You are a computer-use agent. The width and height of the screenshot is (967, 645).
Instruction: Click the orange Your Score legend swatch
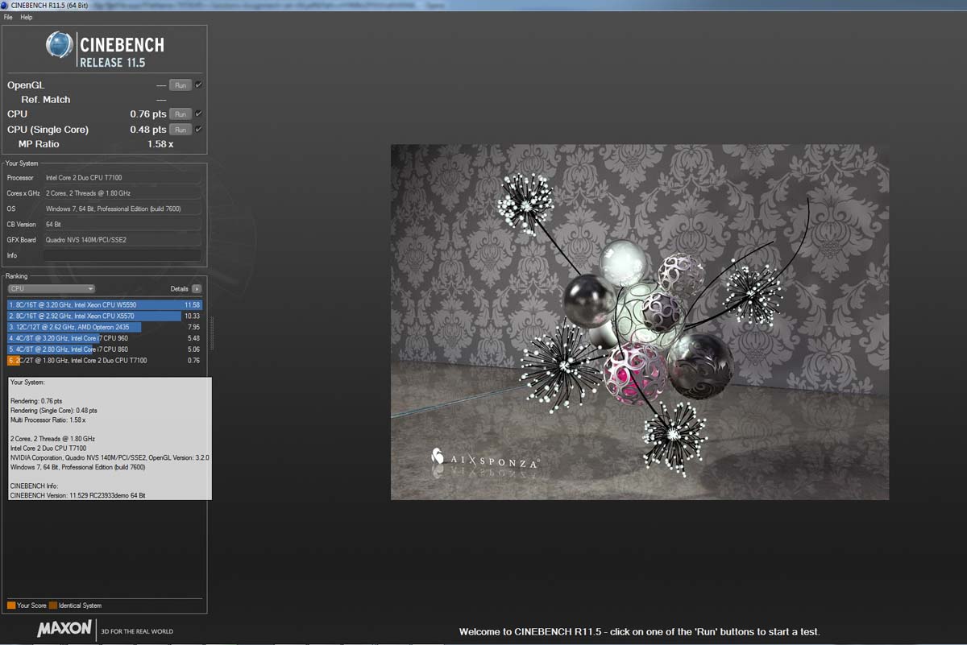[11, 606]
